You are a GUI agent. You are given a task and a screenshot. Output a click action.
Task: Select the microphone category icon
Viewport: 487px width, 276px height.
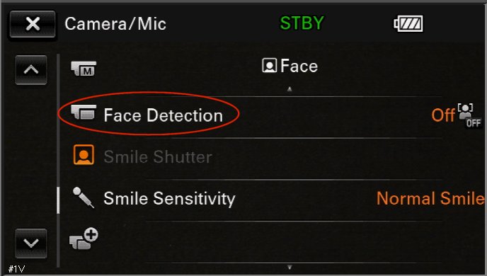pos(83,197)
